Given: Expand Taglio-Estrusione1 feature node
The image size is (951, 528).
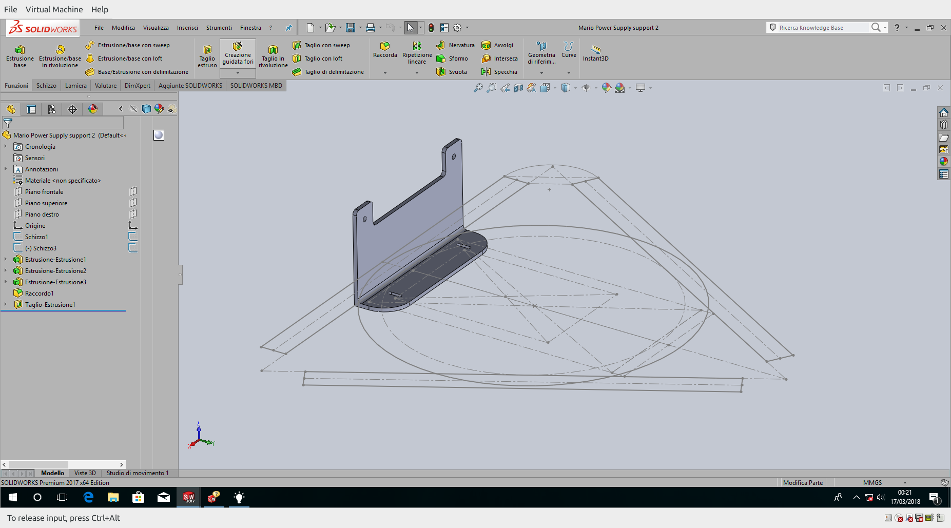Looking at the screenshot, I should [6, 304].
